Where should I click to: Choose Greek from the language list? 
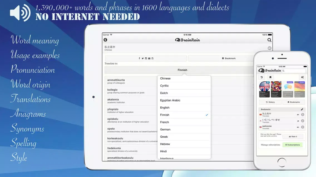pyautogui.click(x=184, y=137)
